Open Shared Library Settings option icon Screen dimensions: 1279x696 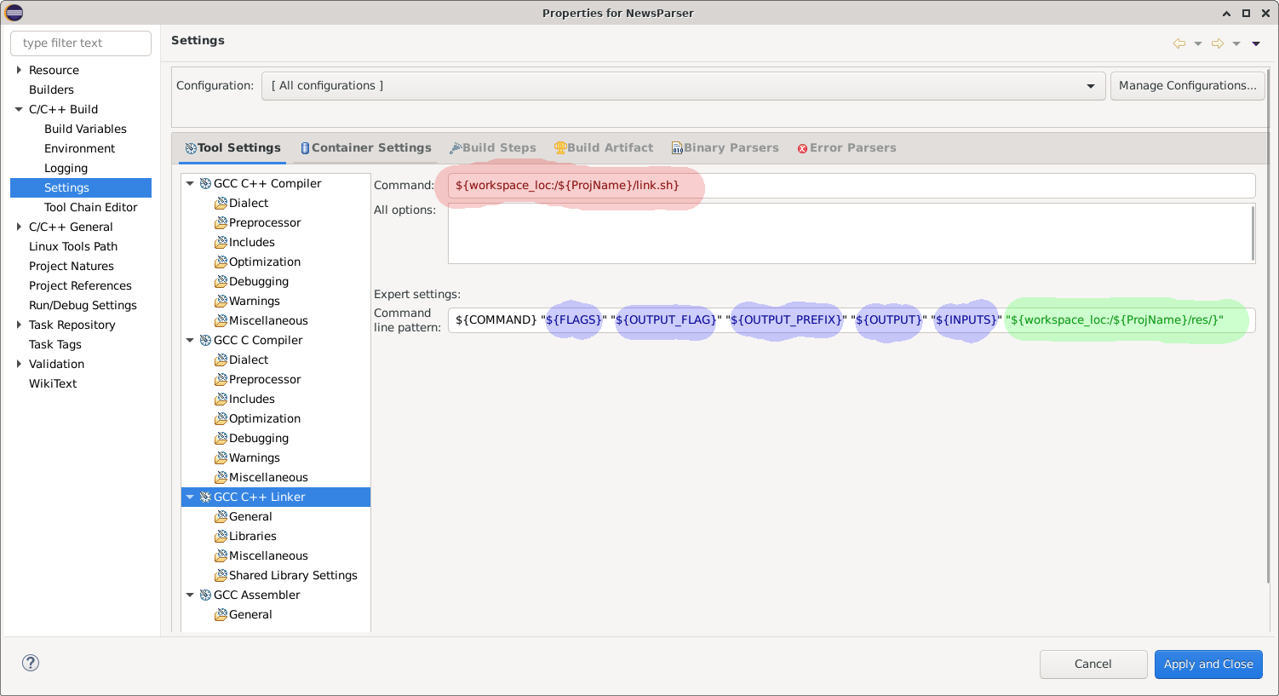tap(221, 575)
